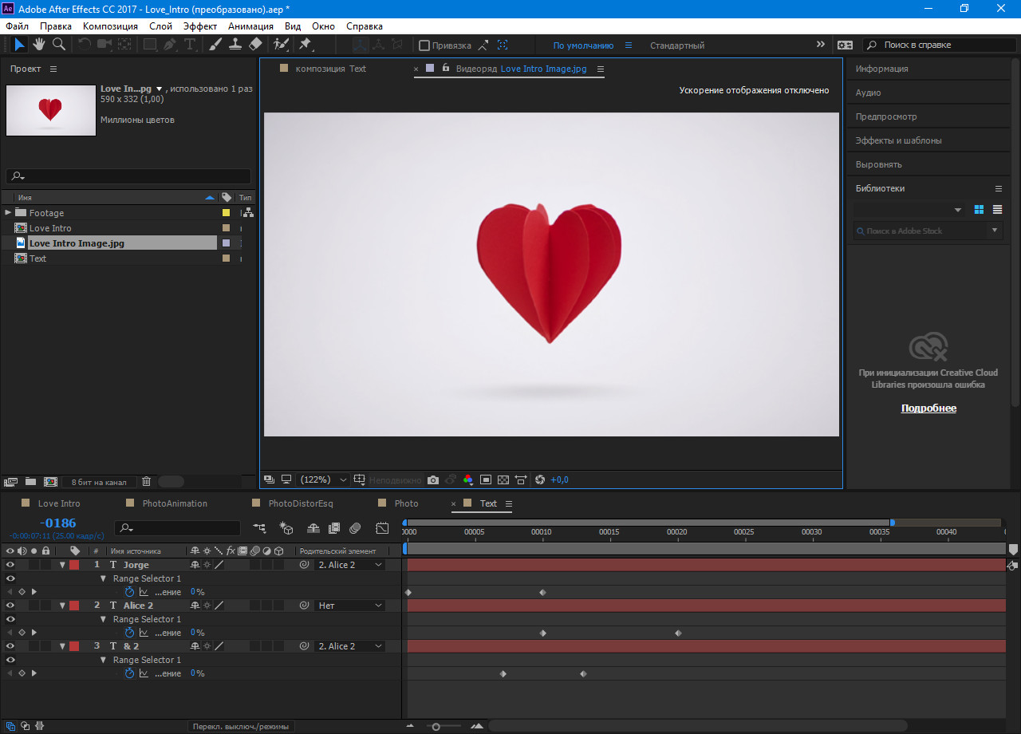Select the Type text tool
The width and height of the screenshot is (1021, 734).
[189, 45]
